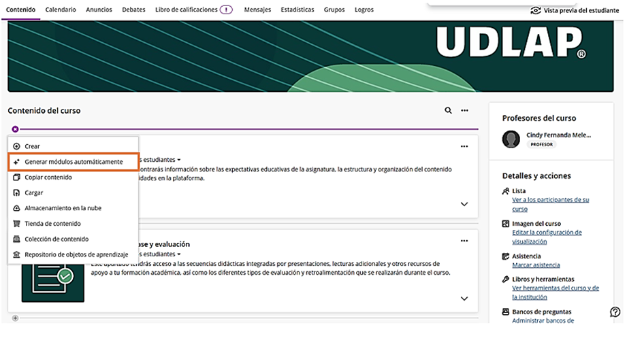
Task: Click Vista previa del estudiante
Action: [581, 10]
